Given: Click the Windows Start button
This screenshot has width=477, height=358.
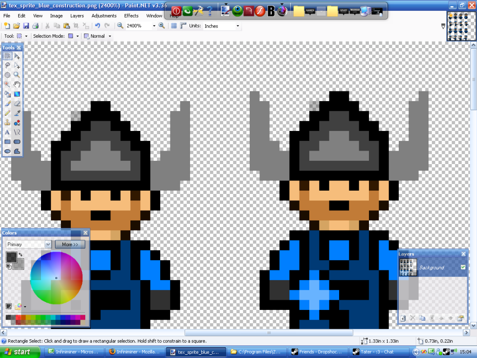Looking at the screenshot, I should [17, 352].
